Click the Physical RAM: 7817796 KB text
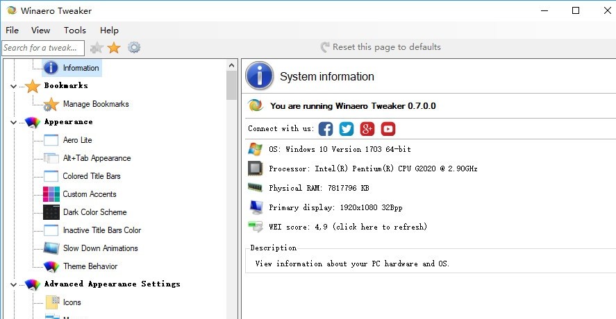The height and width of the screenshot is (319, 616). [x=319, y=188]
